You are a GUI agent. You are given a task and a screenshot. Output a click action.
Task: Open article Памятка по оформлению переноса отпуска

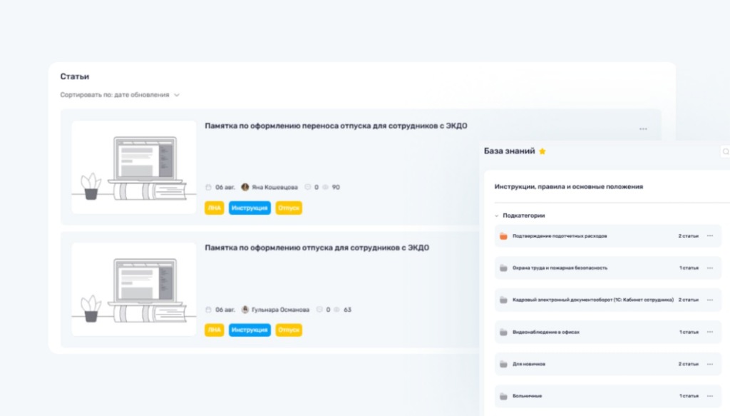point(336,126)
